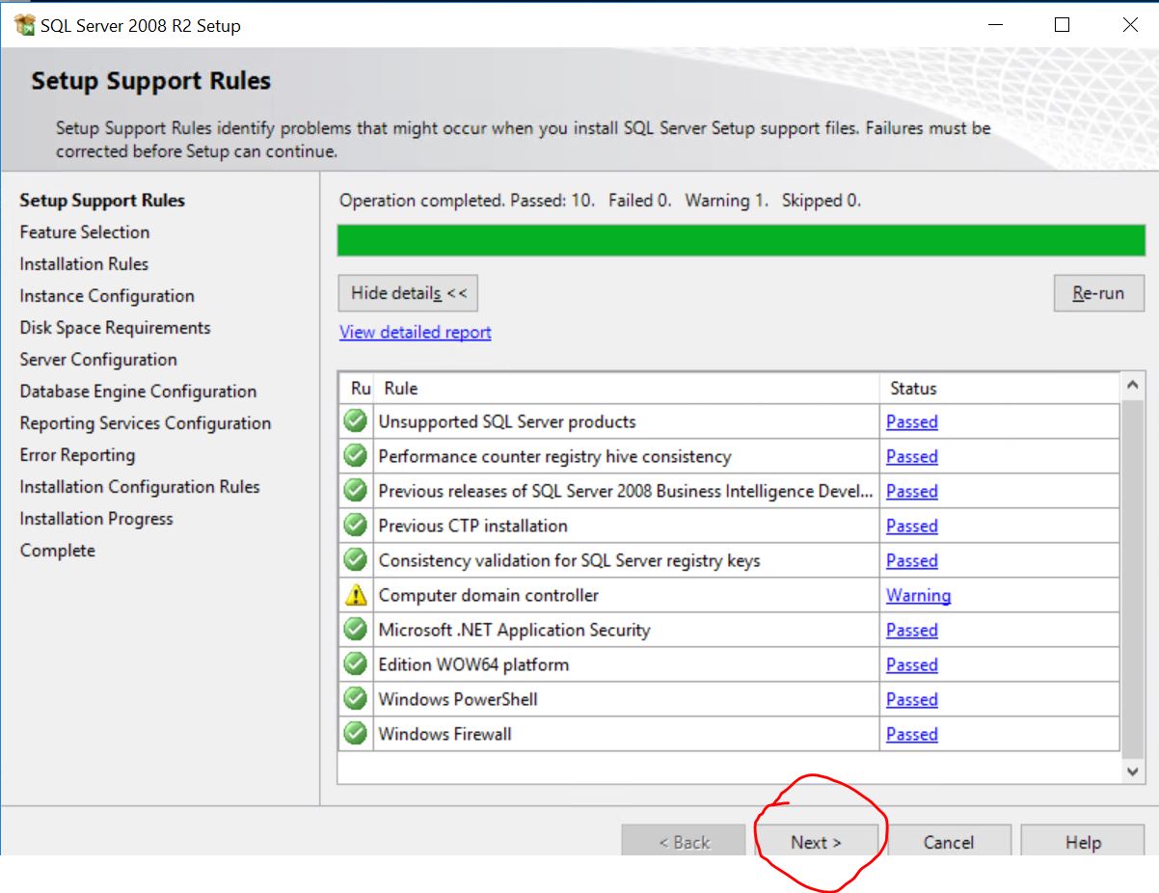Click the rule list scrollbar up arrow

1133,384
